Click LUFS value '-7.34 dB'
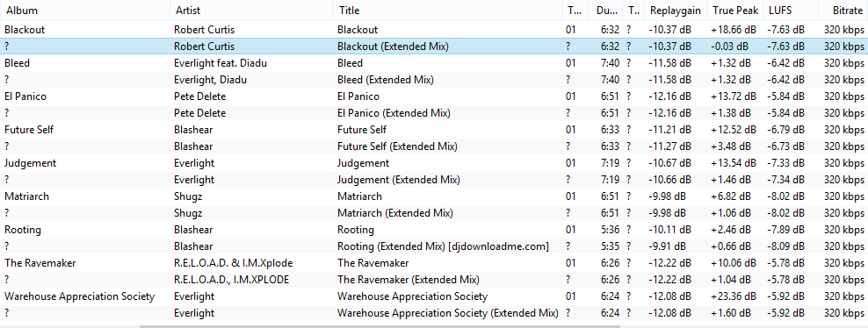 786,180
